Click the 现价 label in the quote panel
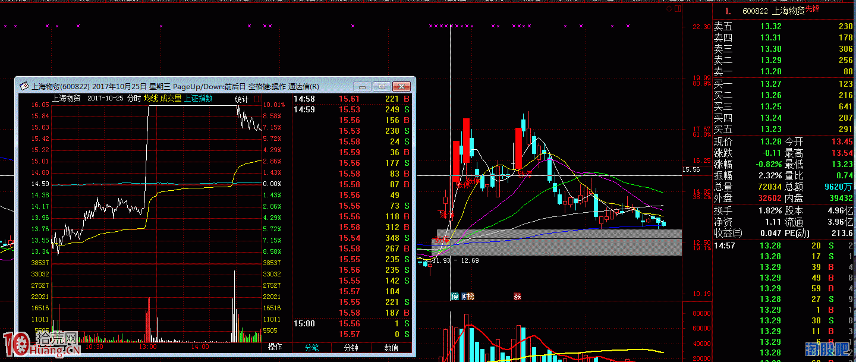Image resolution: width=856 pixels, height=362 pixels. [723, 141]
